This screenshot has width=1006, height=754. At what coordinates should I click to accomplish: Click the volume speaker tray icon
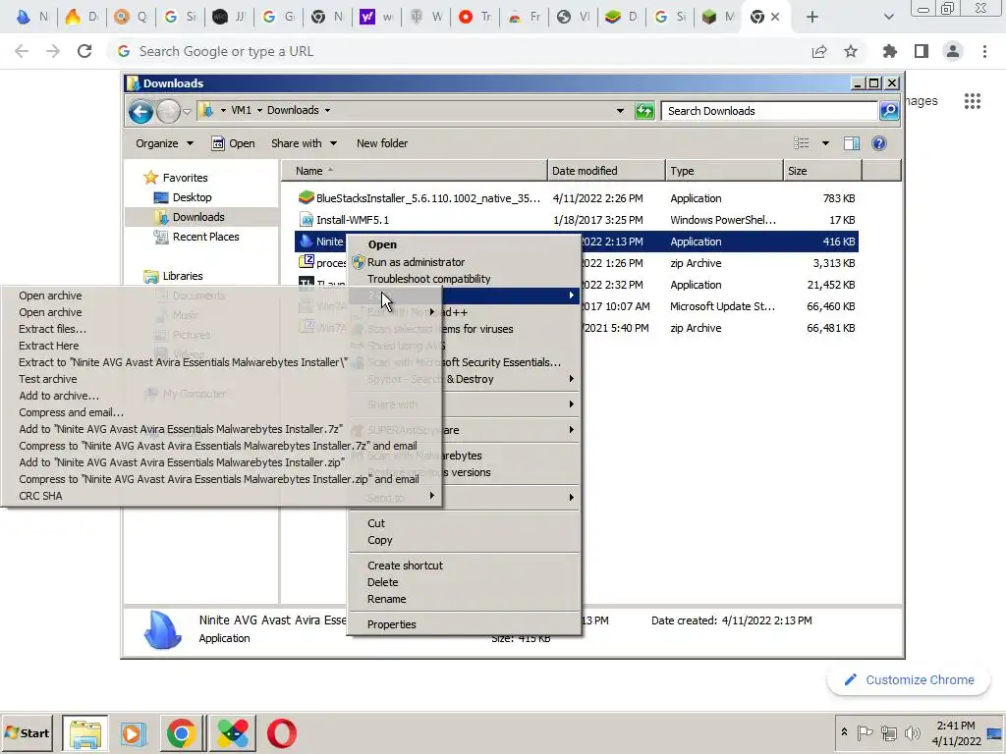pyautogui.click(x=912, y=732)
